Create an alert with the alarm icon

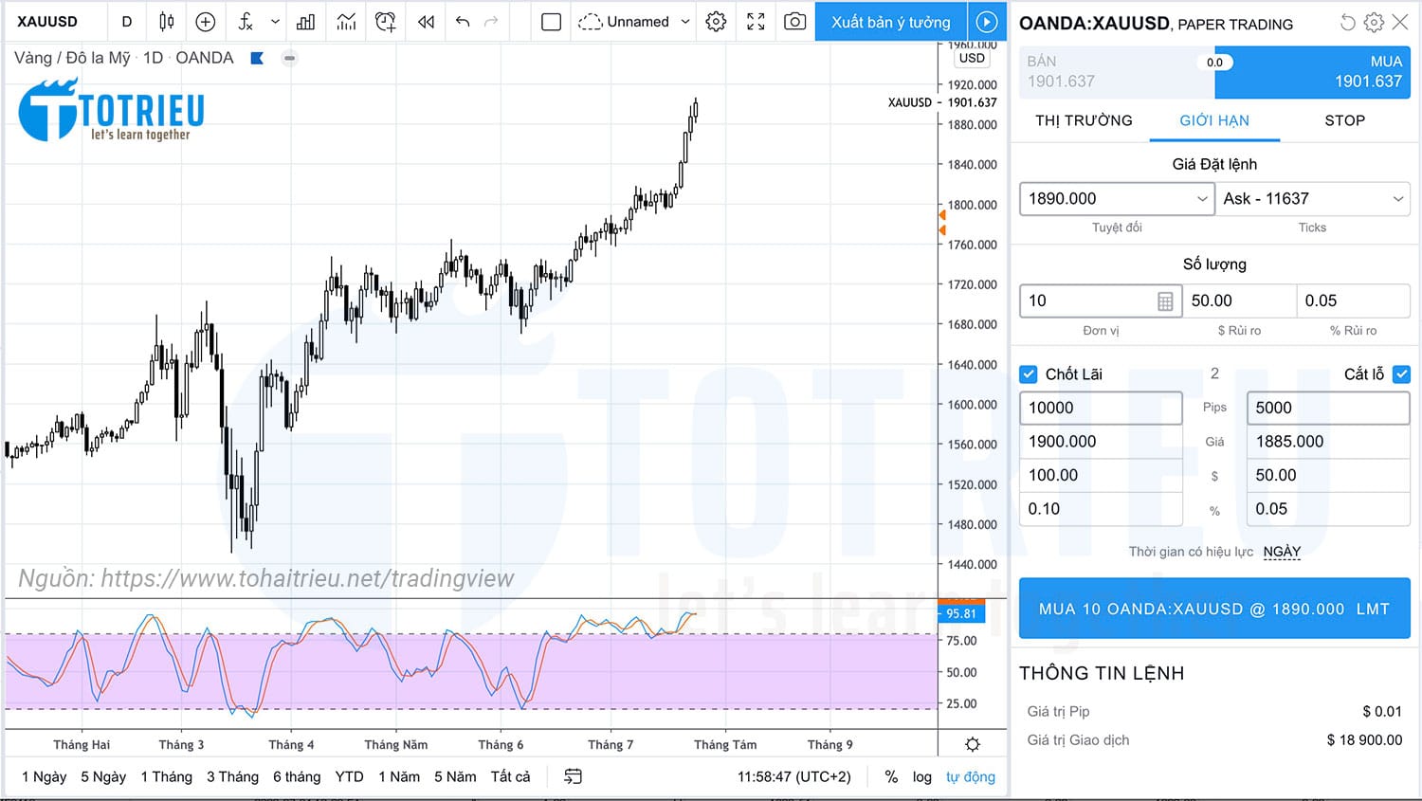tap(385, 21)
